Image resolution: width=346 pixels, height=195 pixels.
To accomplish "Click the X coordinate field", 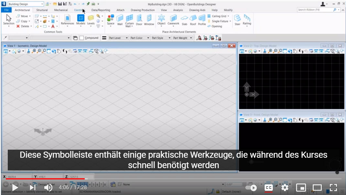I will (x=19, y=177).
